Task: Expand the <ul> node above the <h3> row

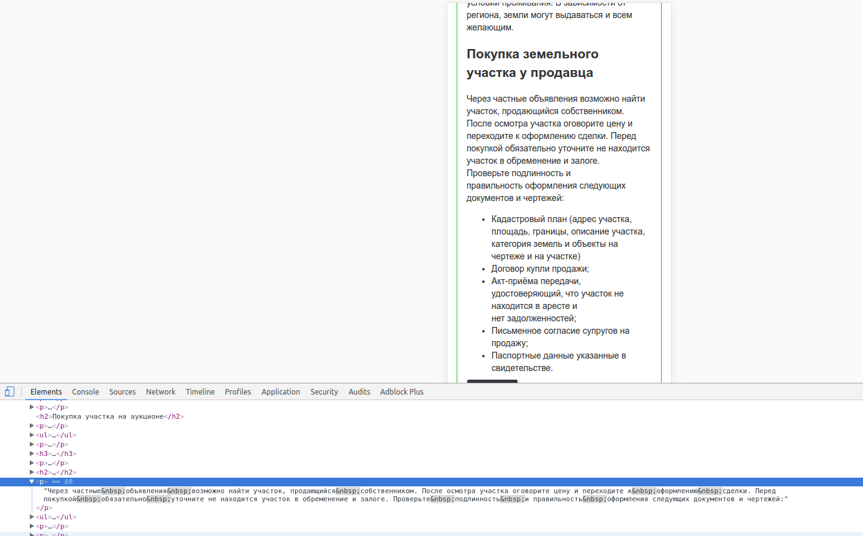Action: pos(32,435)
